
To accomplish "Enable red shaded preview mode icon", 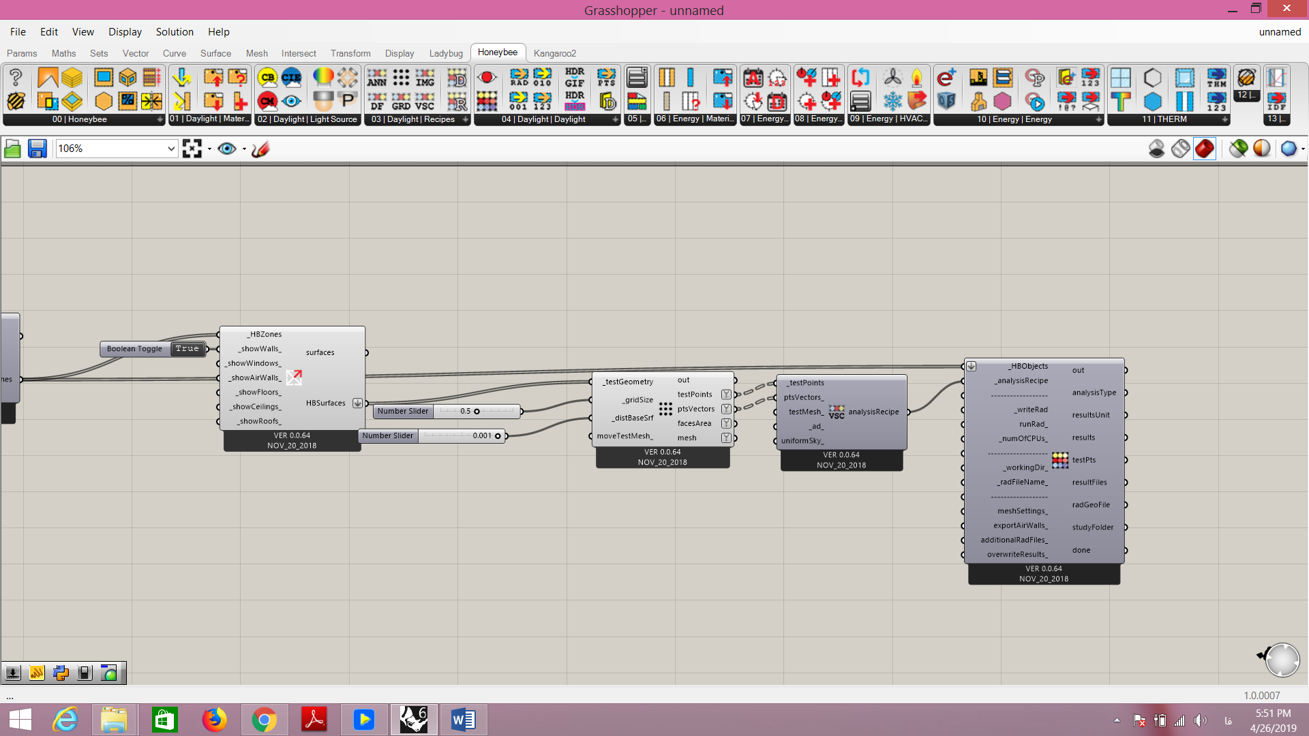I will tap(1205, 149).
